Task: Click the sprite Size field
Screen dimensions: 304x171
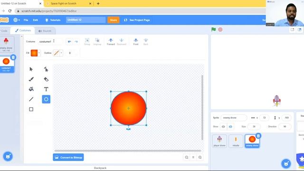Action: (x=254, y=127)
